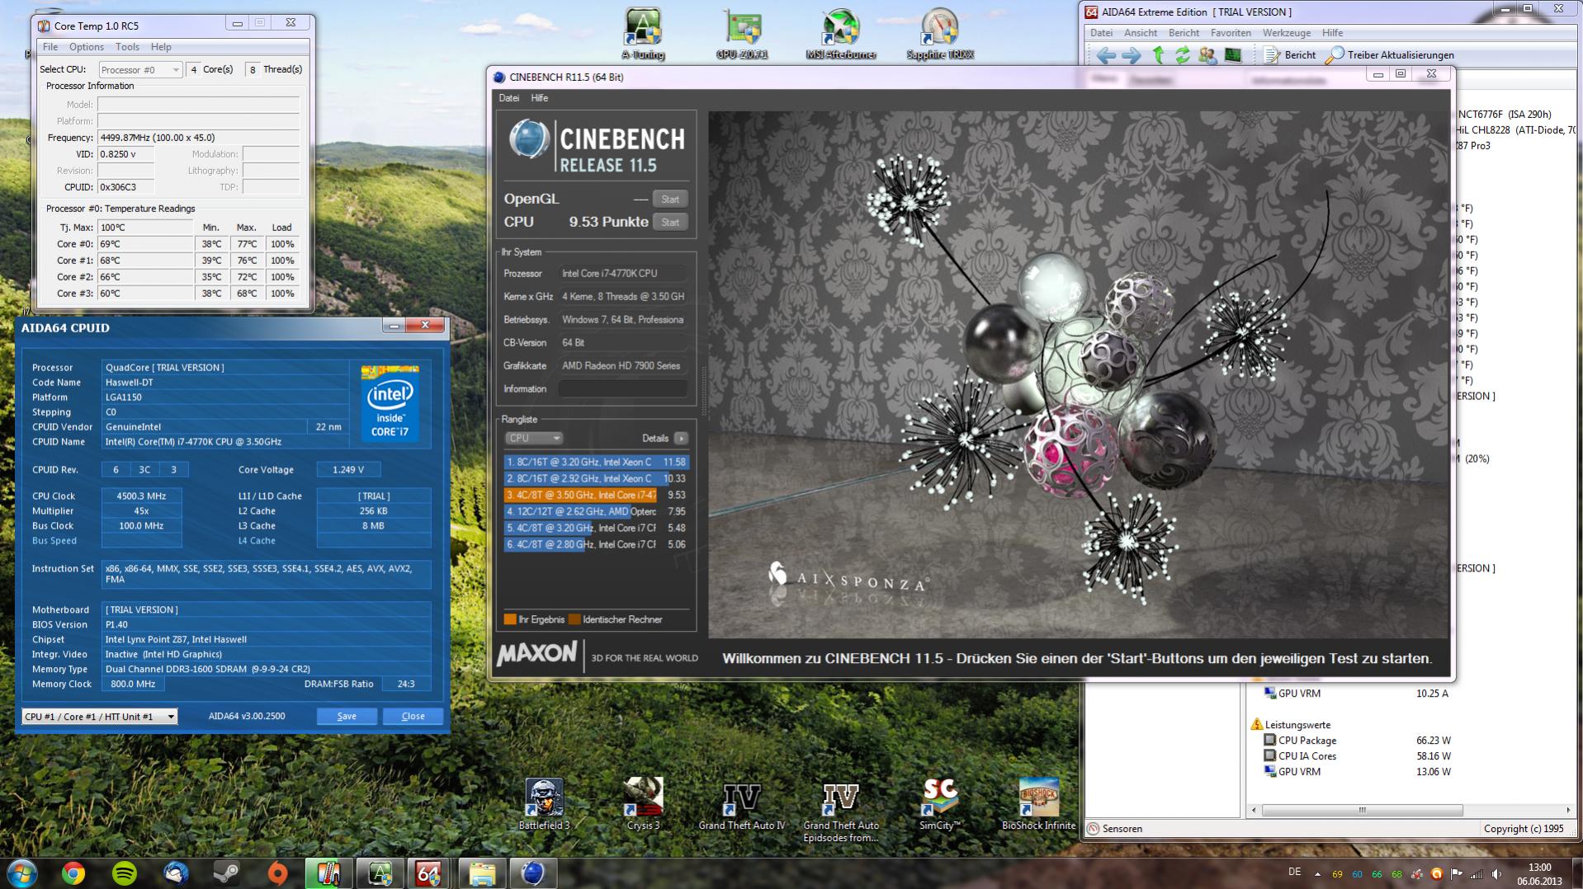Viewport: 1583px width, 889px height.
Task: Select the AMD Opteron 7.95 ranking entry
Action: click(596, 511)
